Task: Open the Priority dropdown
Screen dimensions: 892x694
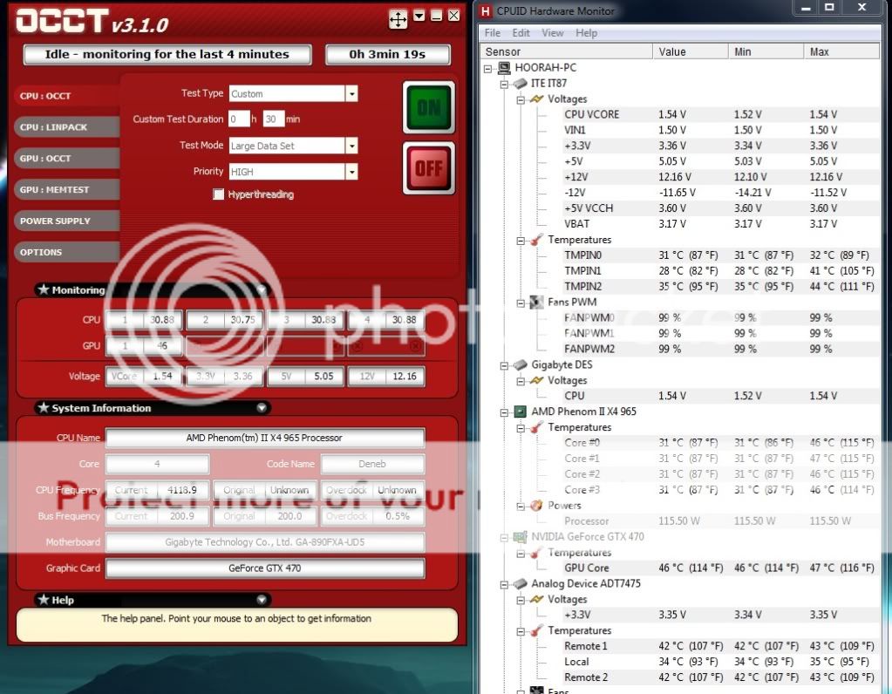Action: 352,171
